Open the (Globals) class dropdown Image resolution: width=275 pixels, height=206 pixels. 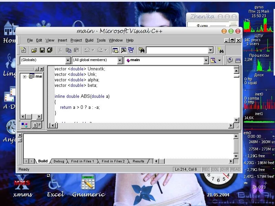pos(68,61)
